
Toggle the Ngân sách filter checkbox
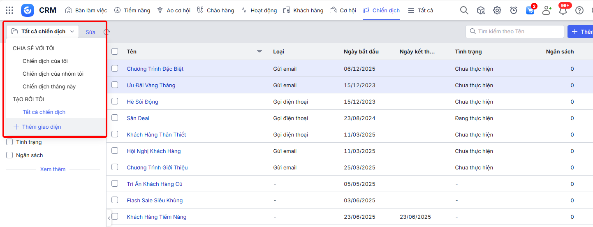pyautogui.click(x=9, y=155)
